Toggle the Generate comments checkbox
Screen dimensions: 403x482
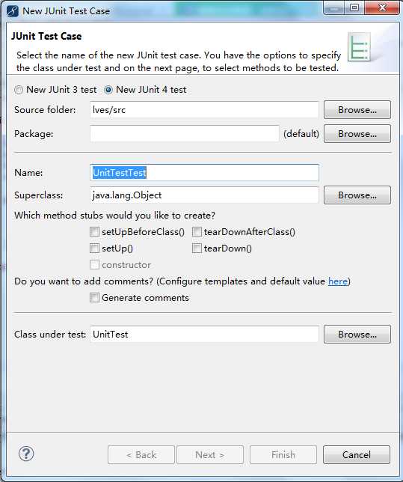95,298
